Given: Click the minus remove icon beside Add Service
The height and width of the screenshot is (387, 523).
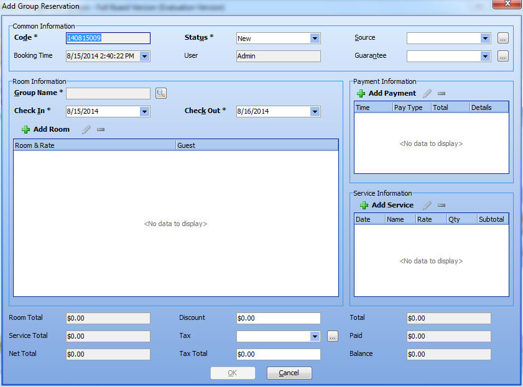Looking at the screenshot, I should 442,205.
